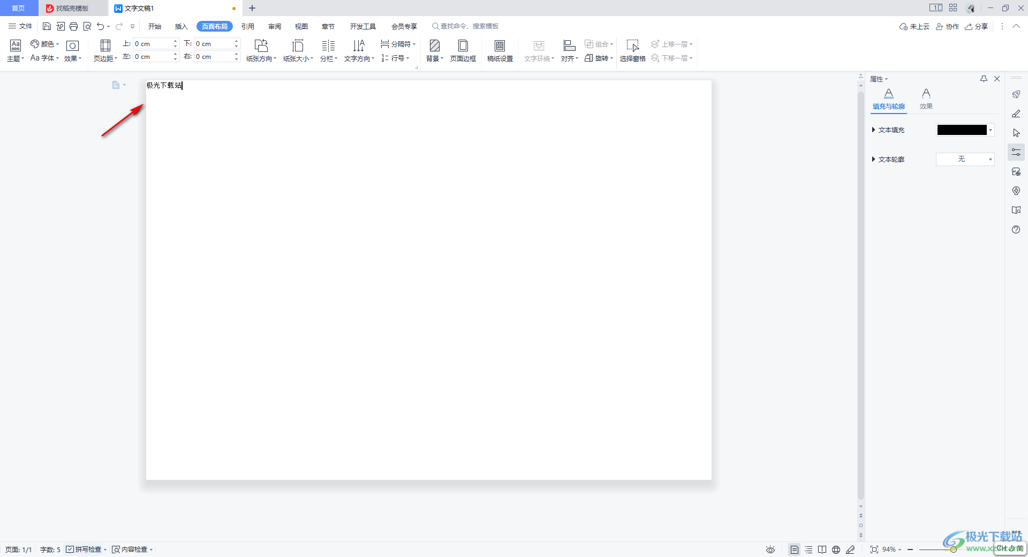Click the rocket icon in right sidebar
The image size is (1028, 557).
tap(1016, 94)
